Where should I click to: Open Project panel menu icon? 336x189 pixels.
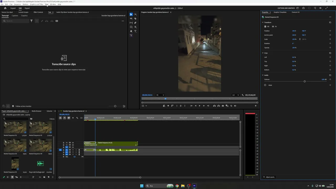pyautogui.click(x=28, y=111)
